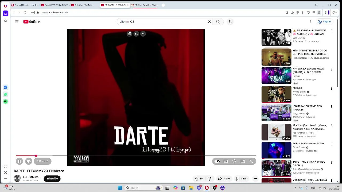Screen dimensions: 342x192
Task: Turn on closed captions
Action: pos(226,161)
